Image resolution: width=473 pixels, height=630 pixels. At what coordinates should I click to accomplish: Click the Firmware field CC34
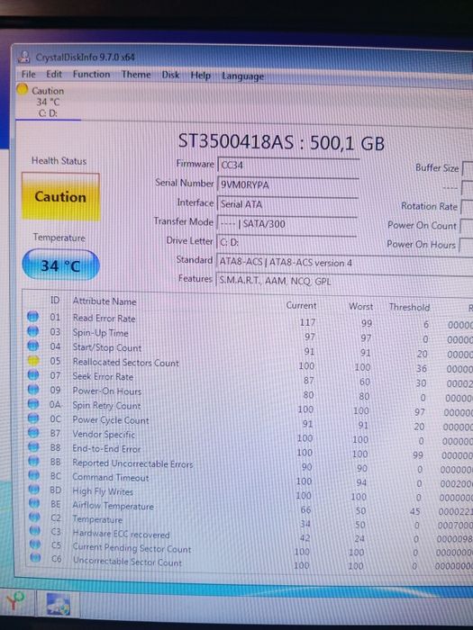(x=288, y=165)
